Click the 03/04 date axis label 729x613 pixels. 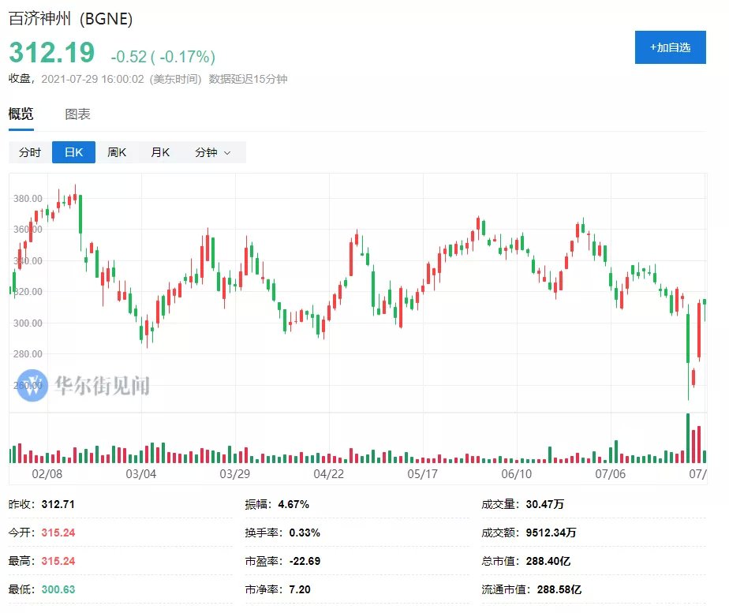point(141,474)
